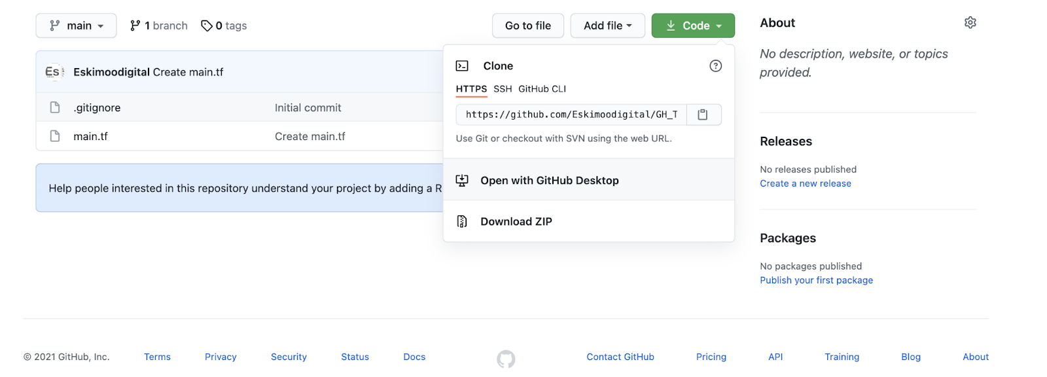1047x377 pixels.
Task: View the 0 tags link
Action: click(224, 26)
